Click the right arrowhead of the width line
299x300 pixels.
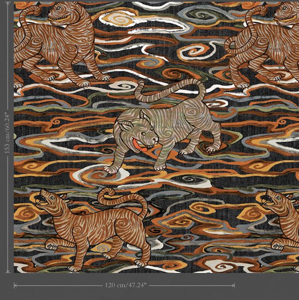coord(233,286)
